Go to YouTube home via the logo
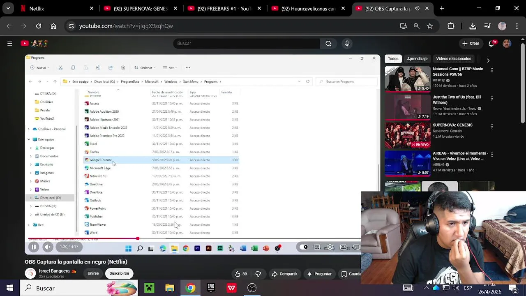Image resolution: width=526 pixels, height=296 pixels. click(x=35, y=43)
